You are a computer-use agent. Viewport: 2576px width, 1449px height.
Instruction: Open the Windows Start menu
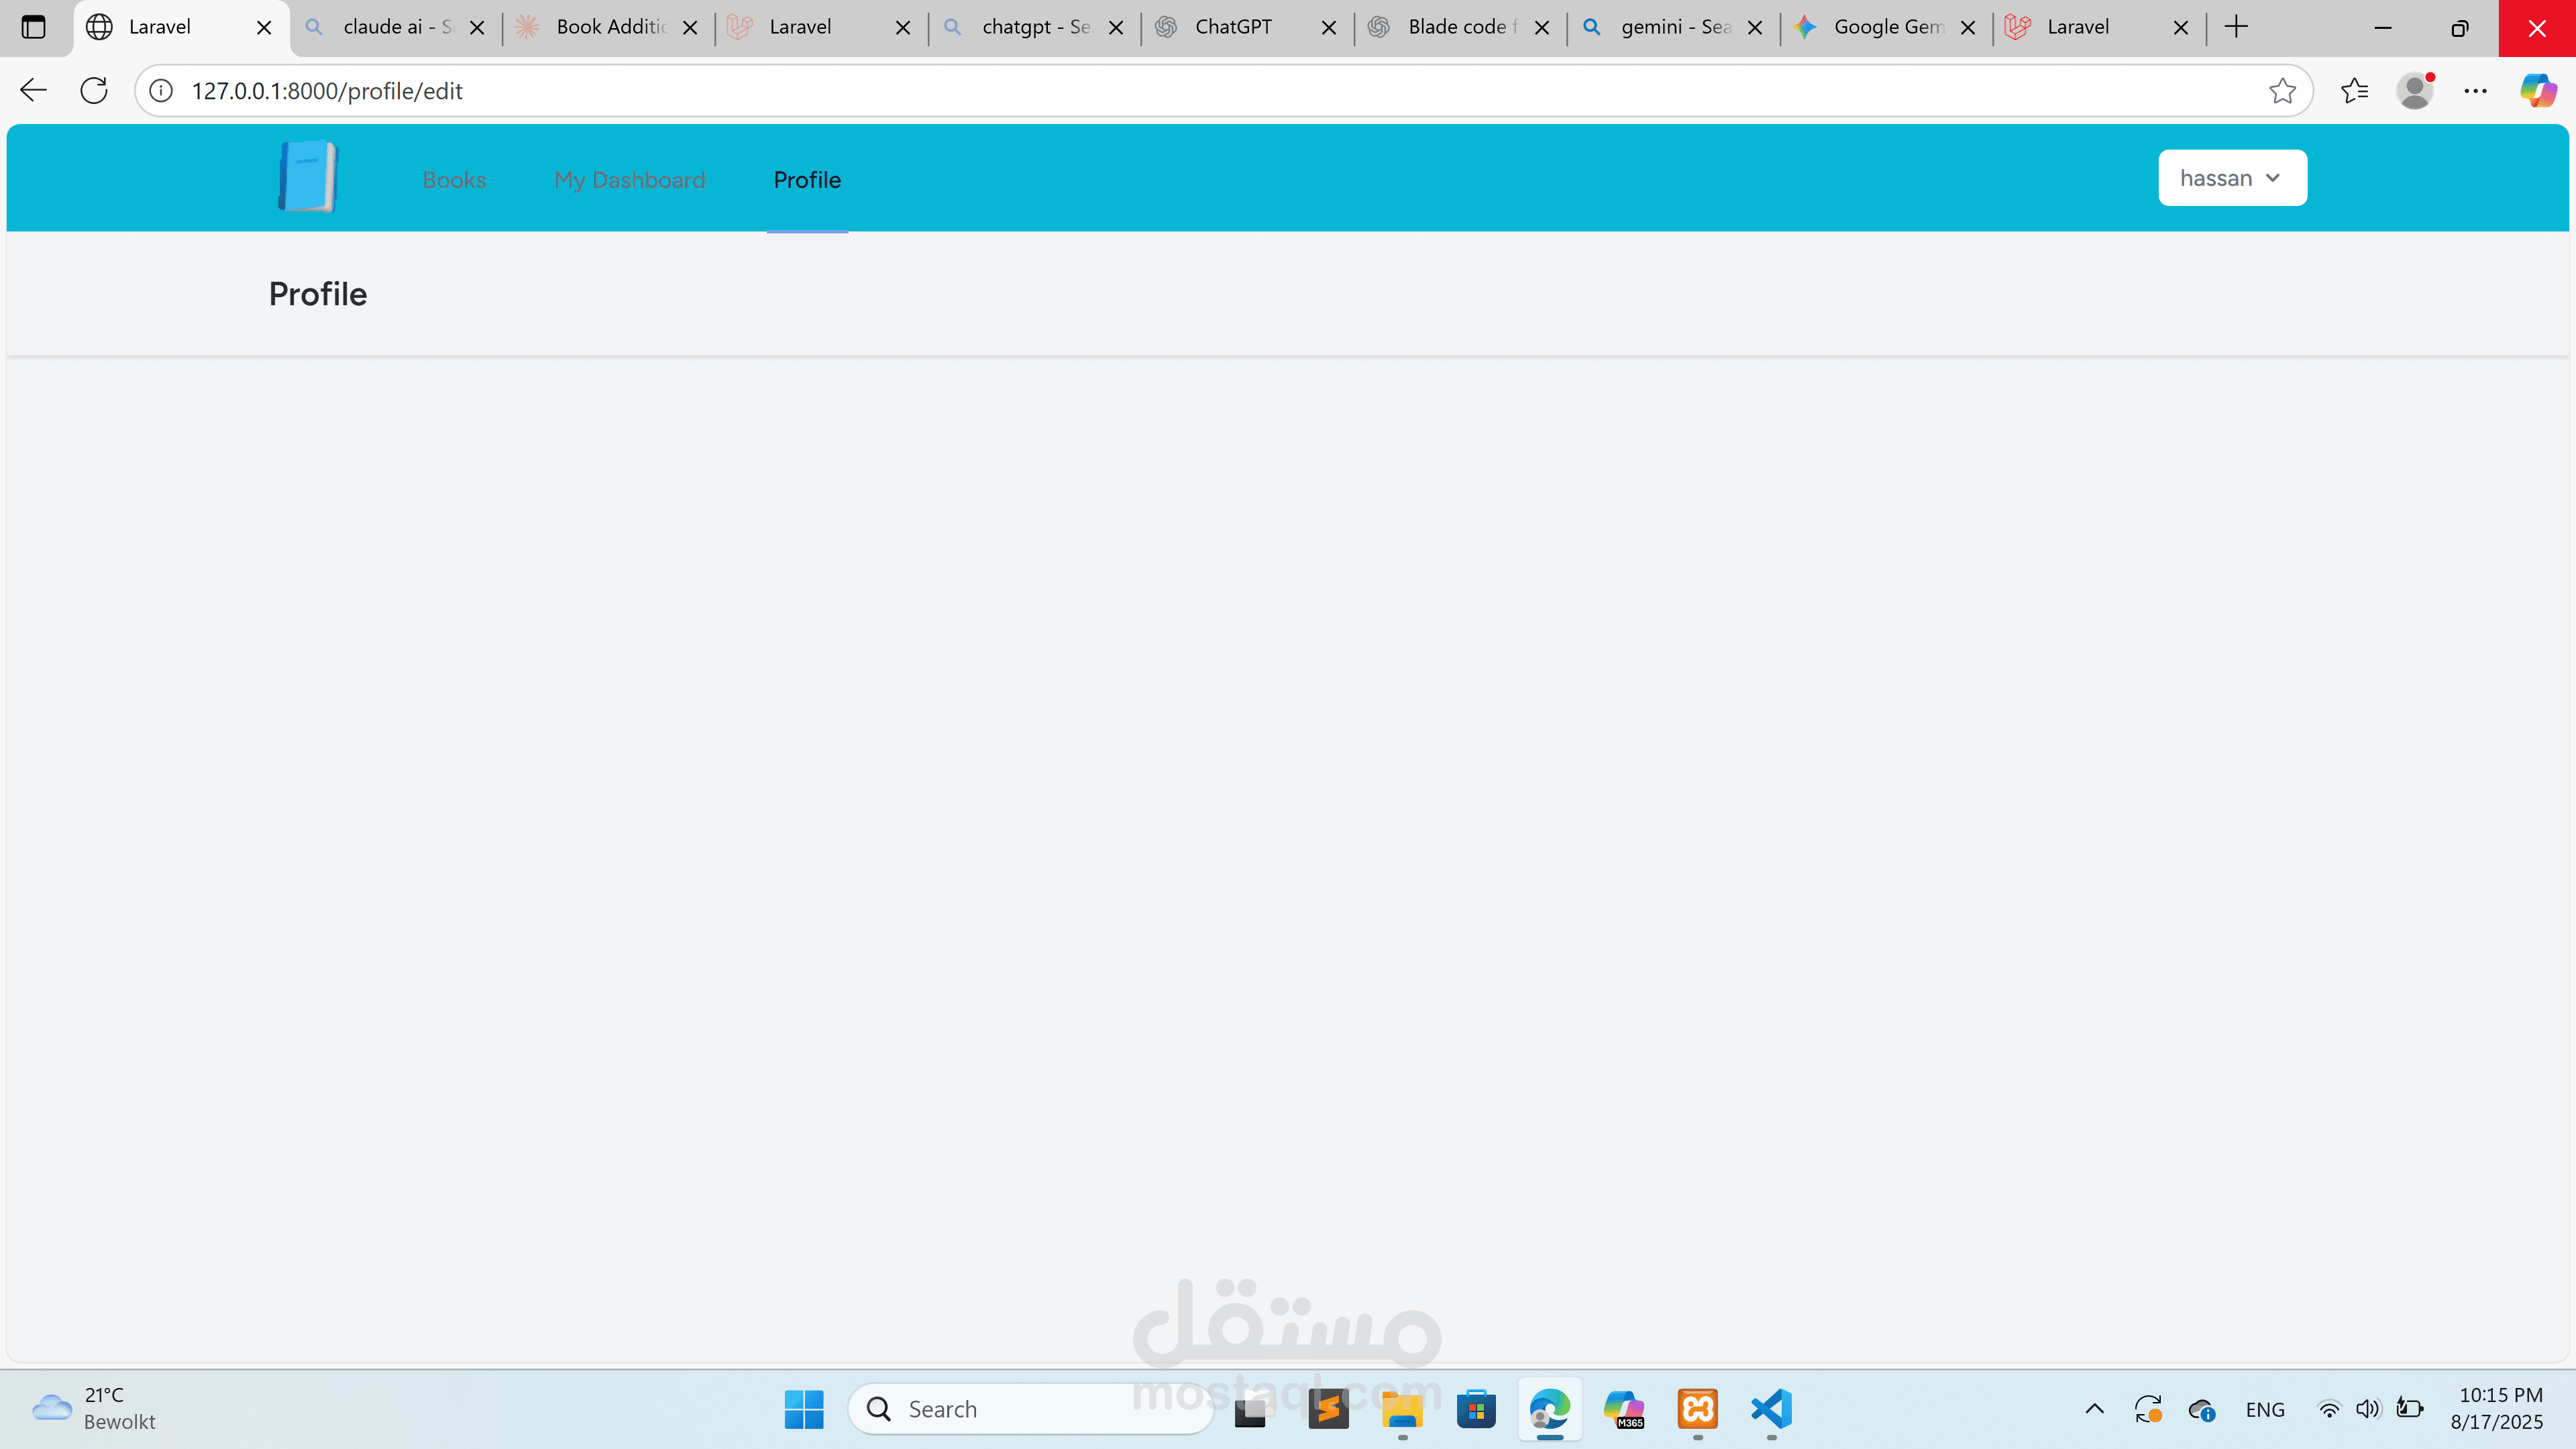click(x=804, y=1409)
